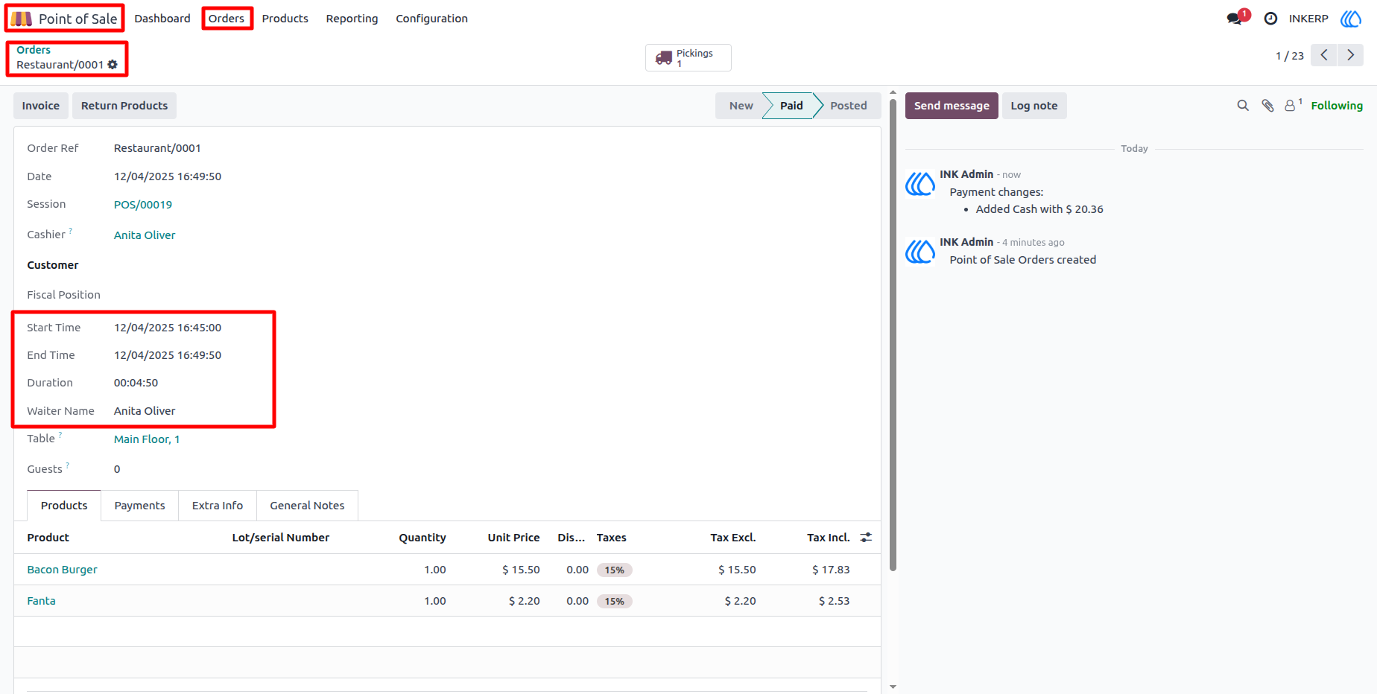This screenshot has width=1377, height=694.
Task: Click the form's vertical scrollbar
Action: [x=893, y=335]
